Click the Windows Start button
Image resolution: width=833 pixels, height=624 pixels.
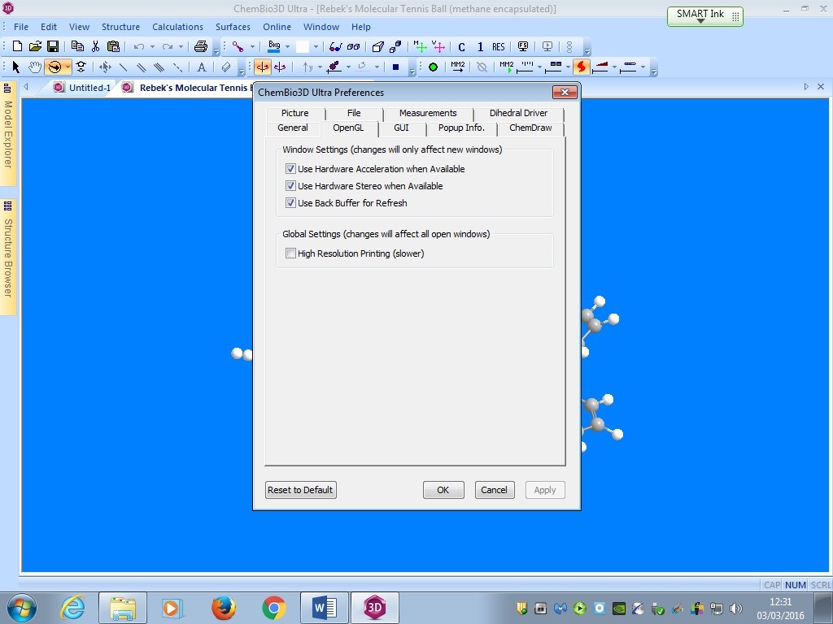pos(22,608)
